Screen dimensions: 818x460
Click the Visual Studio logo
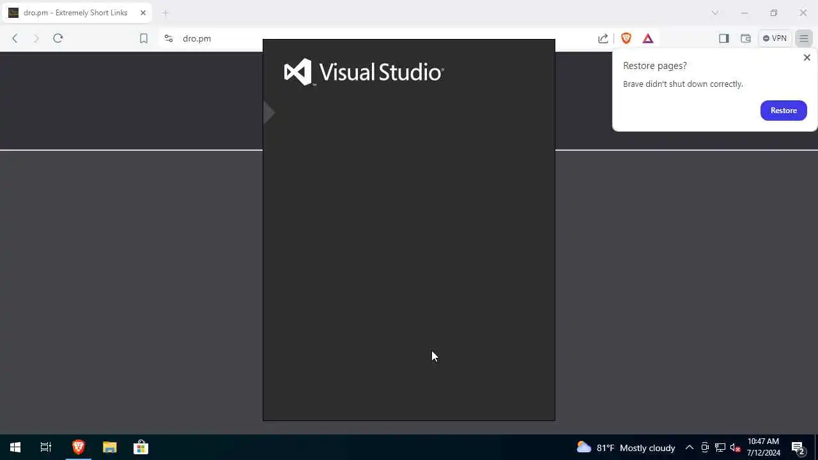364,72
